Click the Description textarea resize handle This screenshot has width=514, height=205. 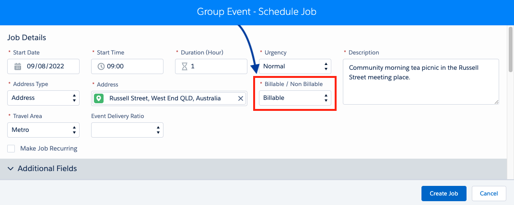(496, 102)
